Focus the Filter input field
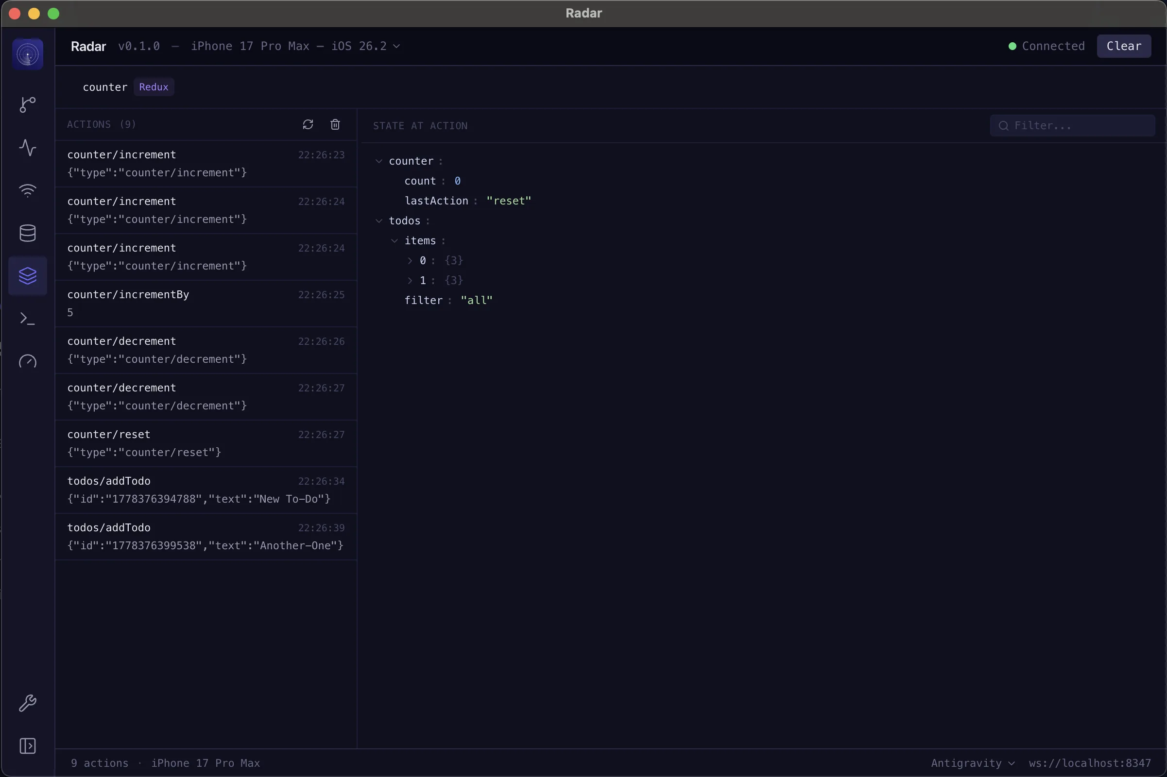The width and height of the screenshot is (1167, 777). 1072,126
